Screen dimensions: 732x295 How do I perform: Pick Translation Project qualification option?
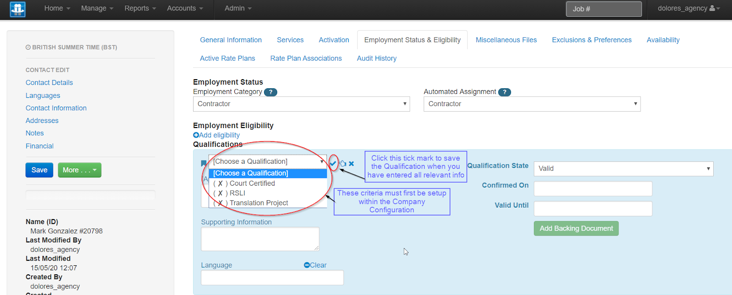click(258, 203)
